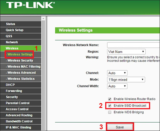Select the Wireless sidebar section
This screenshot has height=131, width=160.
(20, 48)
